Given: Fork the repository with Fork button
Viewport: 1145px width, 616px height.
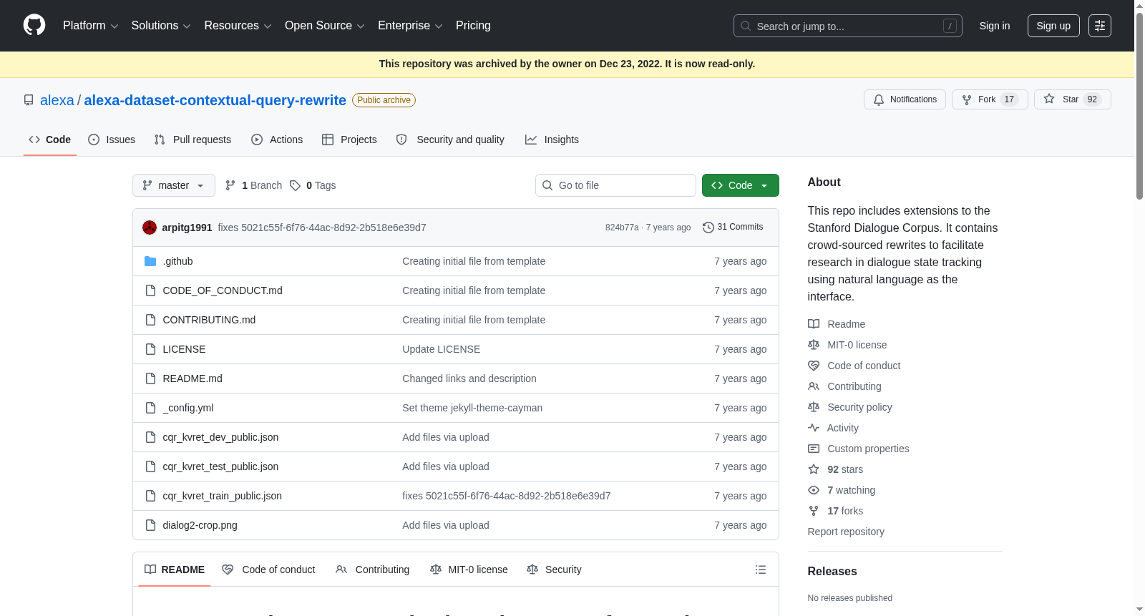Looking at the screenshot, I should point(990,99).
